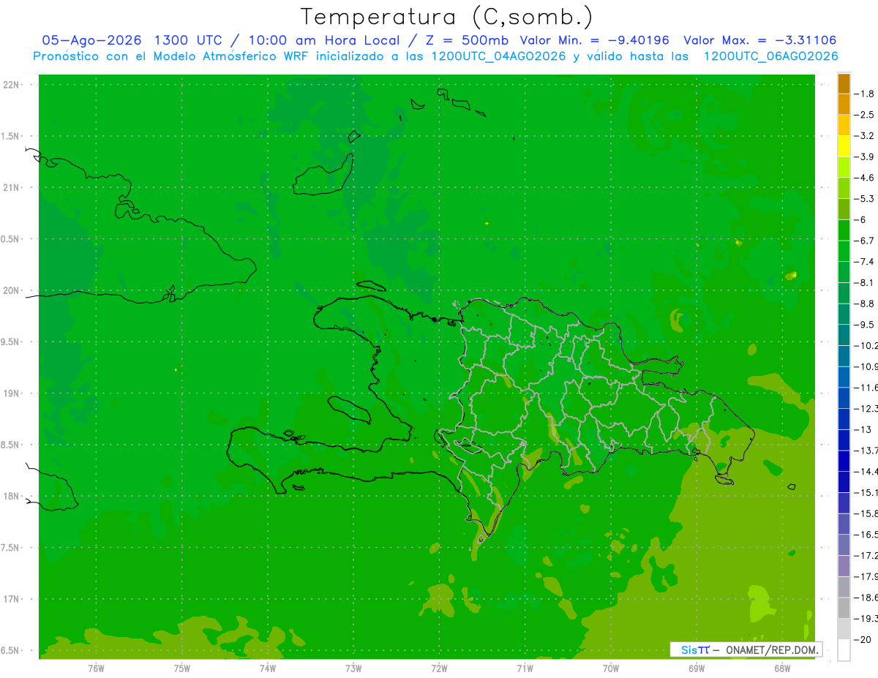Click the '70W' longitude axis label
This screenshot has height=678, width=878.
pos(611,668)
